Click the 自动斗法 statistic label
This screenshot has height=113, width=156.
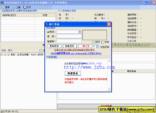(x=132, y=22)
